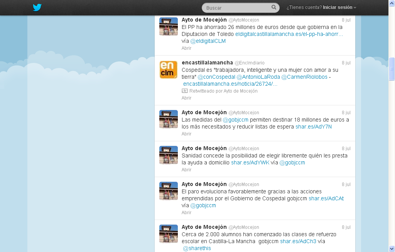Click the Twitter bird logo

pyautogui.click(x=37, y=7)
